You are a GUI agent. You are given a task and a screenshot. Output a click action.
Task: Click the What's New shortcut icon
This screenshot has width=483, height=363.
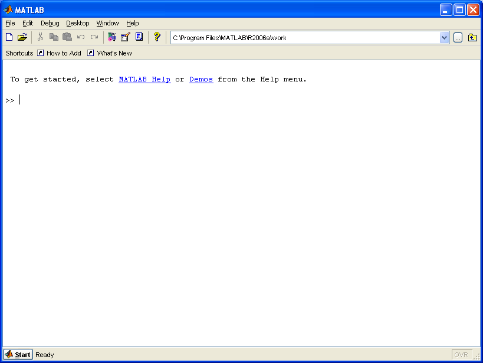click(x=90, y=53)
